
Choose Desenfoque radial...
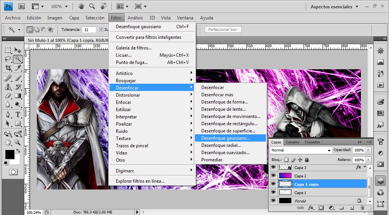pos(230,145)
